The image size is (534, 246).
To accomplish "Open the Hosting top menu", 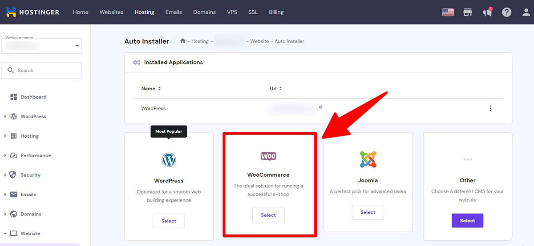I will click(144, 12).
